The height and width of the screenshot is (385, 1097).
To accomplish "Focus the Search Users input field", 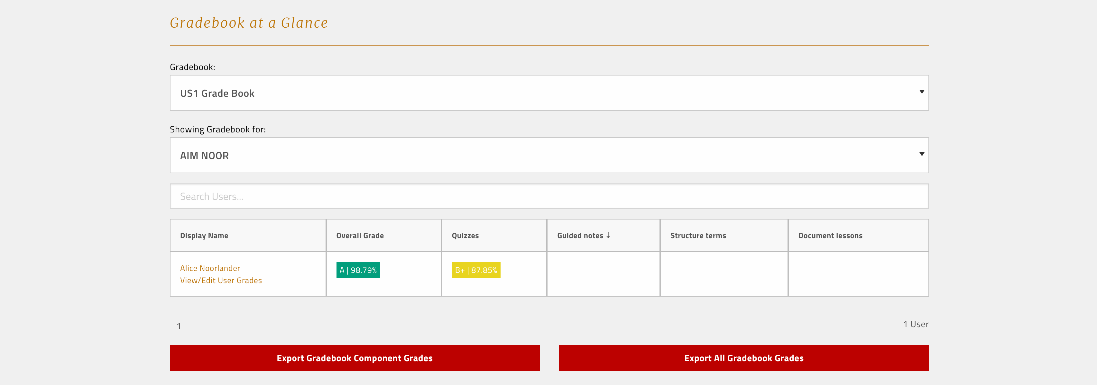I will [549, 196].
